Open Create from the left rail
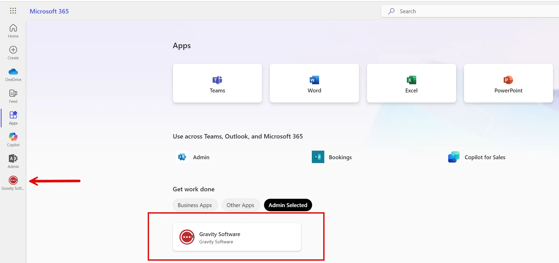Screen dimensions: 559x263 [13, 53]
